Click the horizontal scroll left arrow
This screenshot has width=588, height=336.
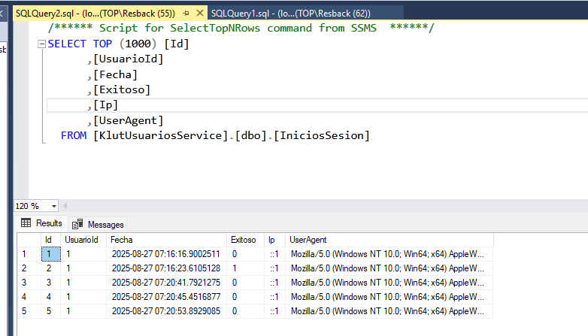click(x=65, y=205)
